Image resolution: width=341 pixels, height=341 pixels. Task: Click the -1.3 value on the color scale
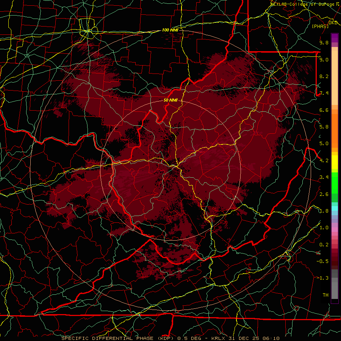coord(322,278)
